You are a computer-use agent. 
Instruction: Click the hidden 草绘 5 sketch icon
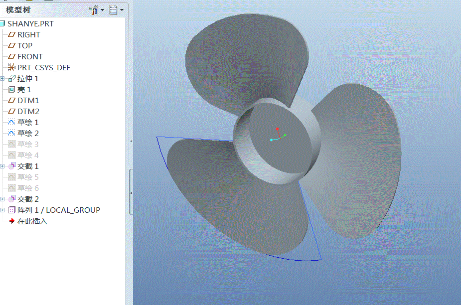pyautogui.click(x=12, y=177)
